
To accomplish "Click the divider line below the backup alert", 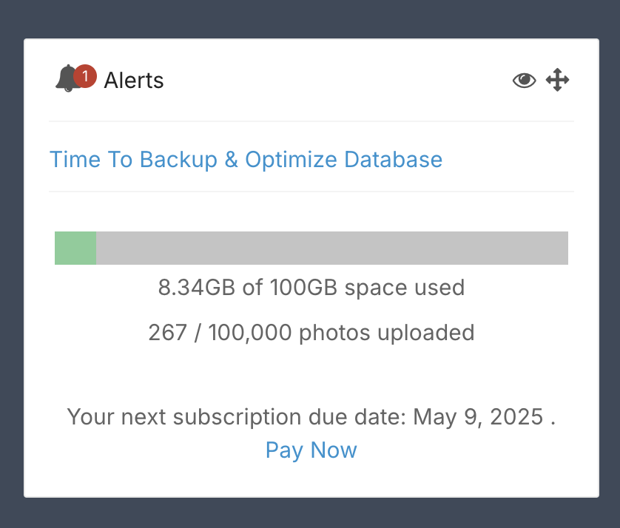I will pyautogui.click(x=311, y=192).
